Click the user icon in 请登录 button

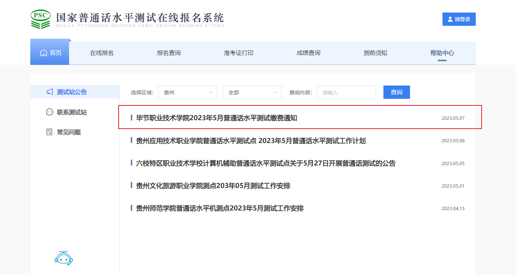click(450, 19)
